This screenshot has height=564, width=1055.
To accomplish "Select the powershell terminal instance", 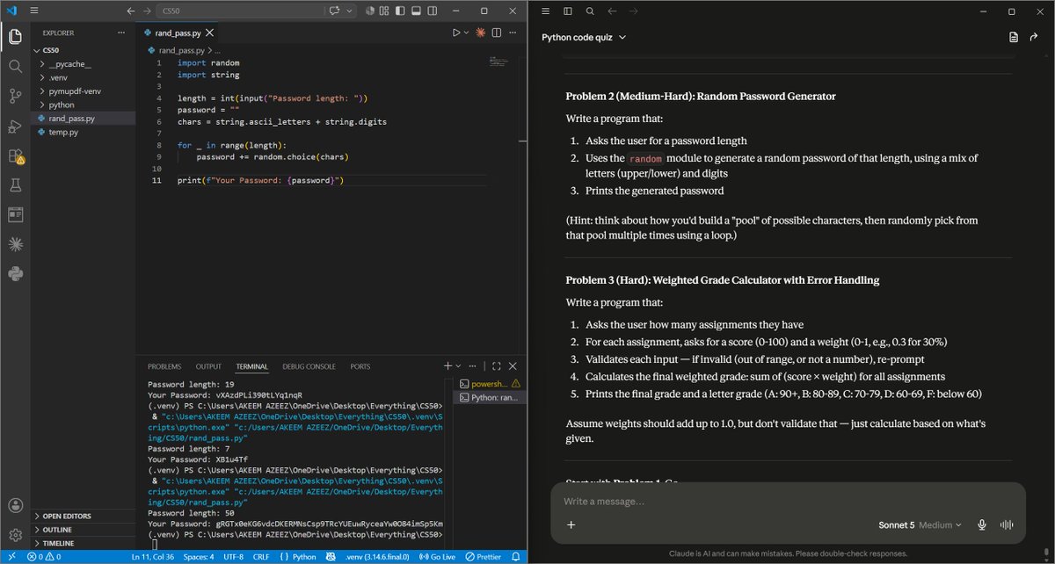I will (x=490, y=384).
